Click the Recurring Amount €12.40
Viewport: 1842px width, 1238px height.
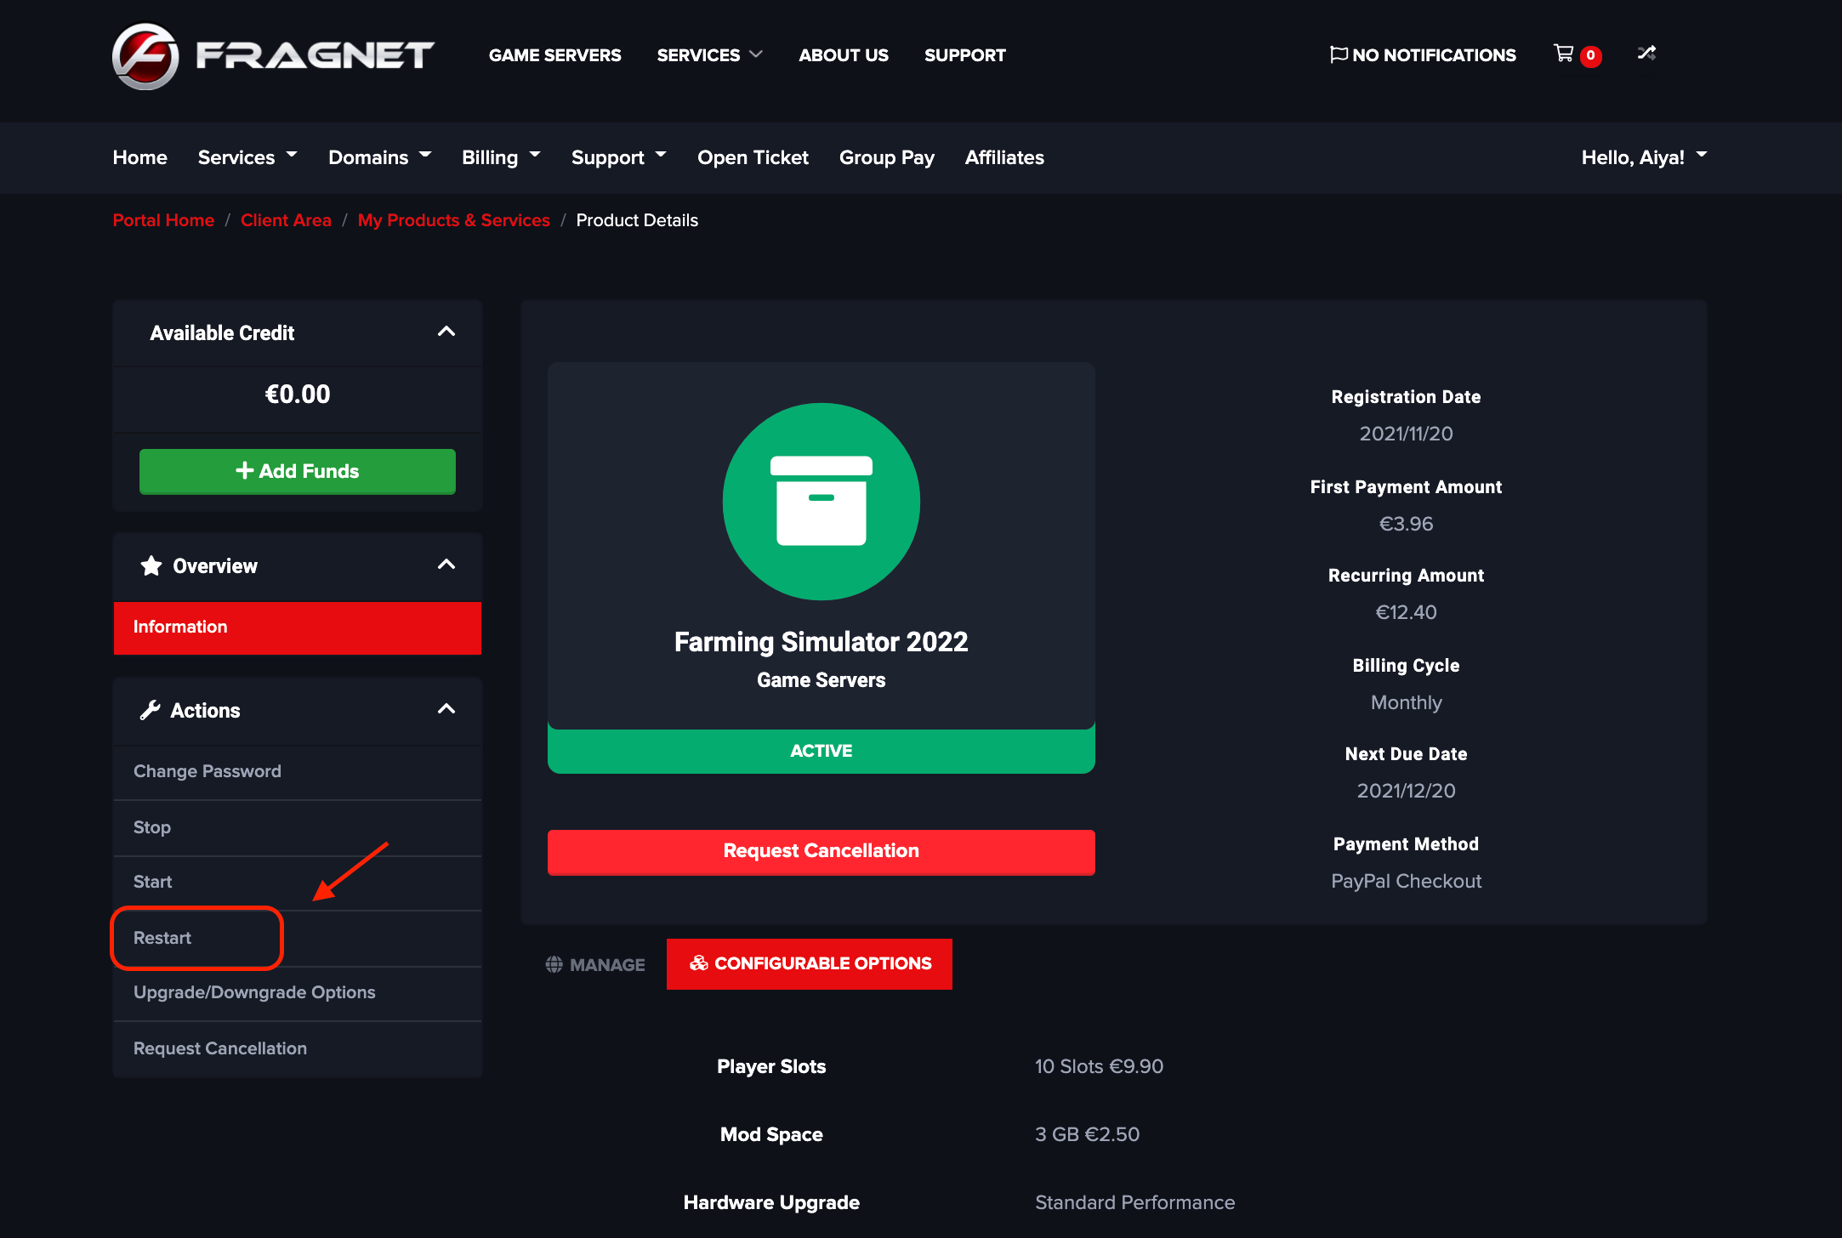tap(1406, 612)
